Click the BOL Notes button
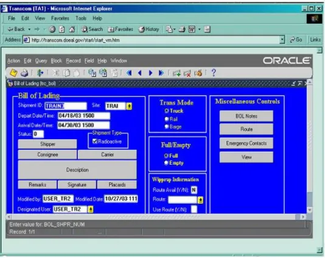 click(x=246, y=116)
